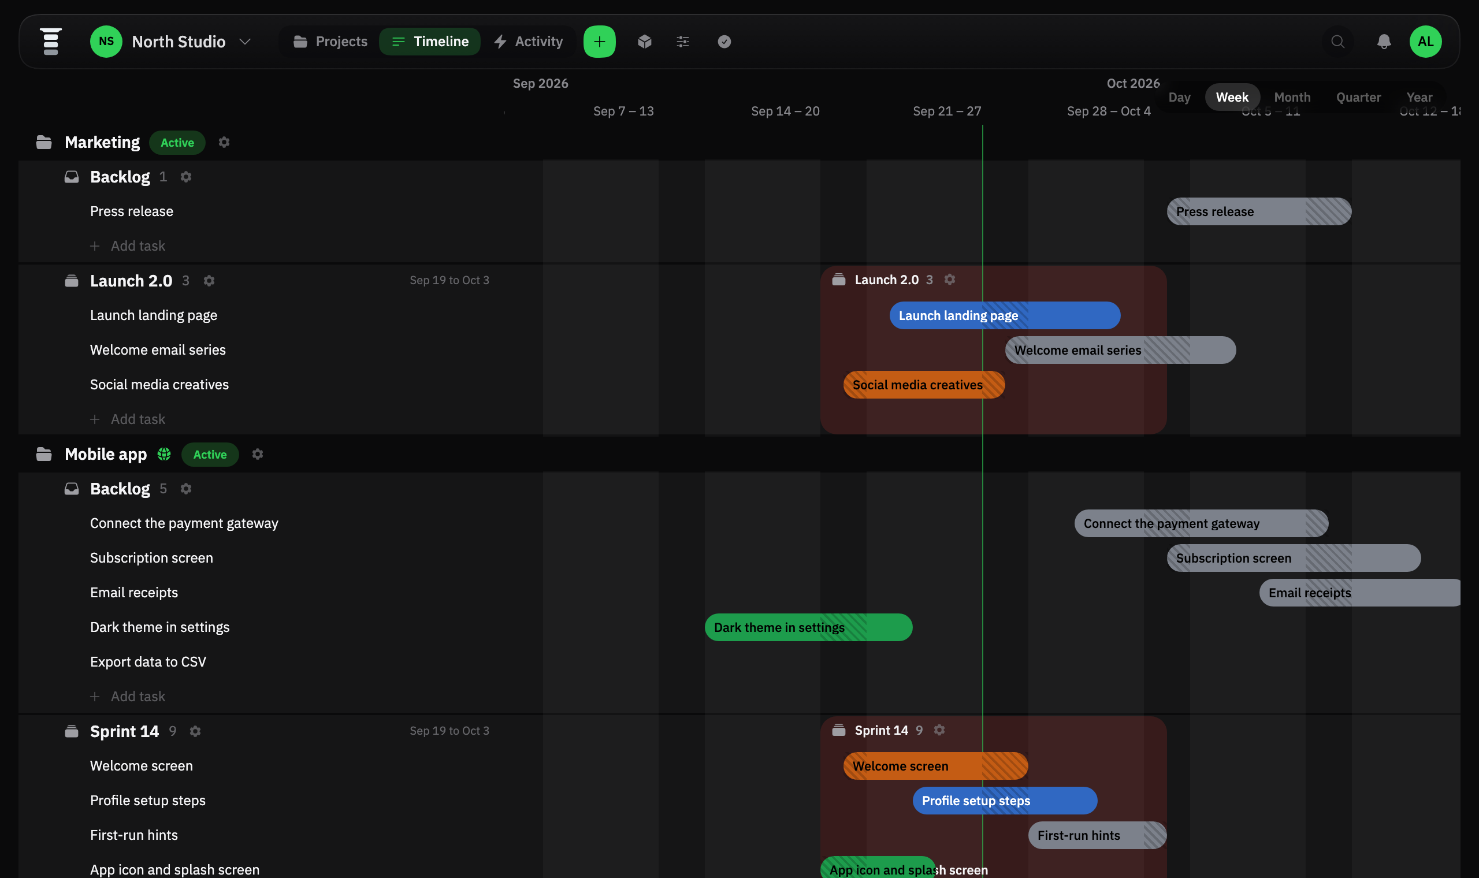Open Sprint 14 gear in left list
Viewport: 1479px width, 878px height.
point(195,731)
